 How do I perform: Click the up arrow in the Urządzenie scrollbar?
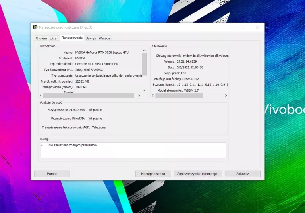(144, 50)
